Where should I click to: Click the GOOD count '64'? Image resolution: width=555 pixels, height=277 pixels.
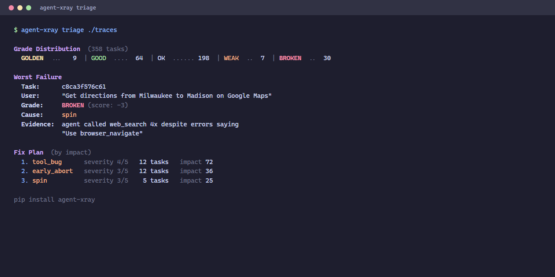(x=139, y=58)
